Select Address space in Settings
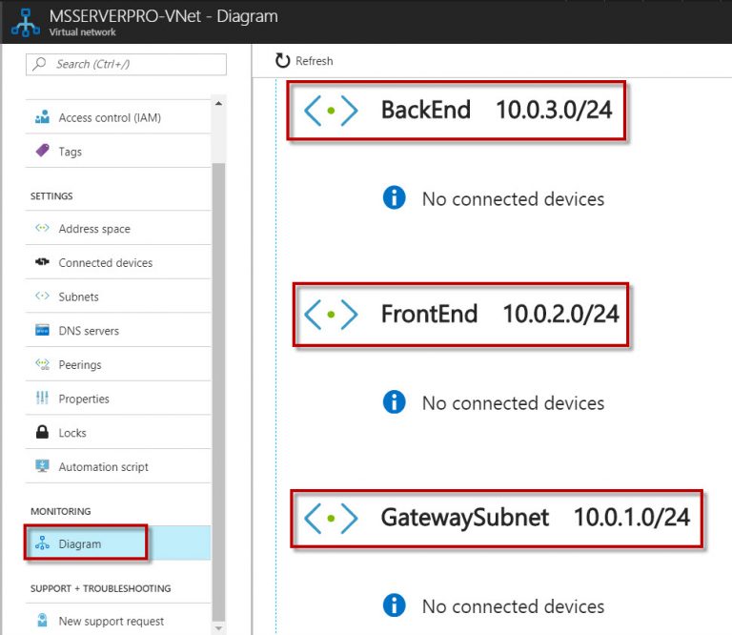 coord(94,229)
